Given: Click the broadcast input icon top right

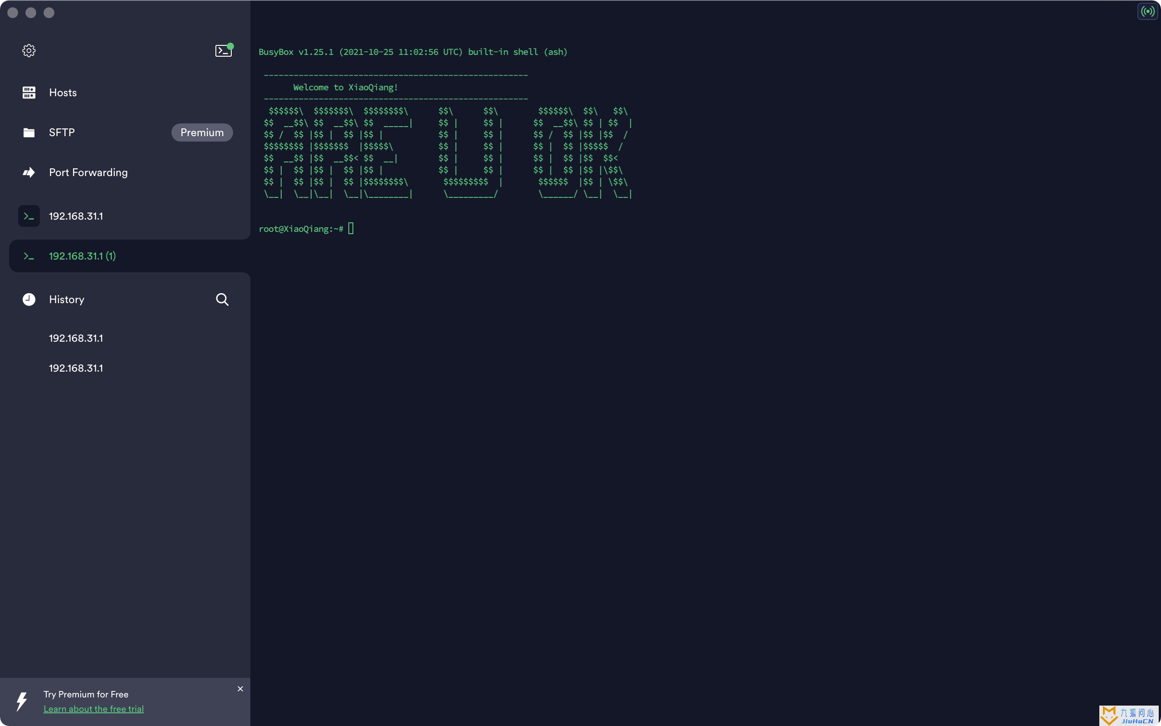Looking at the screenshot, I should (1148, 11).
